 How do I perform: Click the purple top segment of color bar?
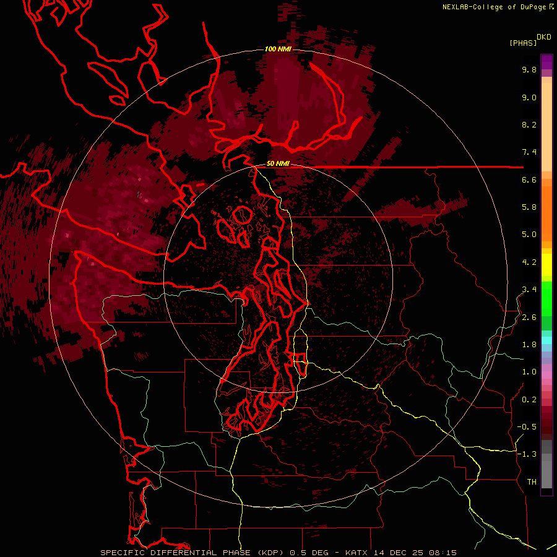click(x=546, y=62)
